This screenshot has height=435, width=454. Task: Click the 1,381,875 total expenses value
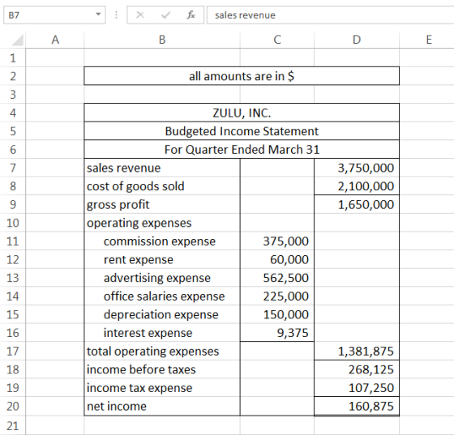357,351
